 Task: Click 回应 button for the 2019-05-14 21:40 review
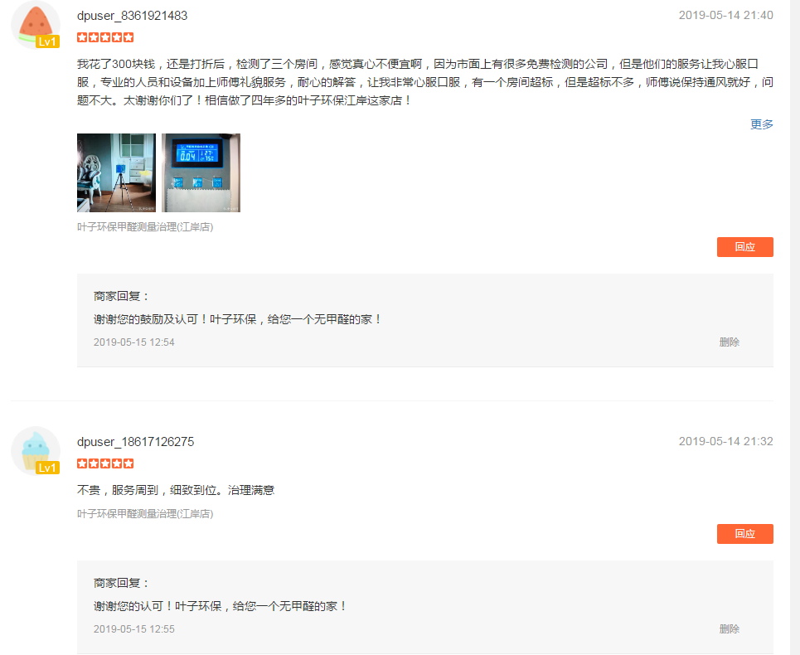(745, 247)
